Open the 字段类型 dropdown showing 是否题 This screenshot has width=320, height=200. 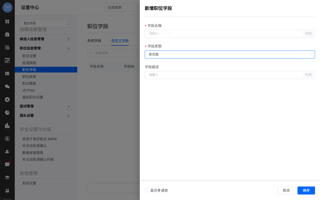[230, 54]
